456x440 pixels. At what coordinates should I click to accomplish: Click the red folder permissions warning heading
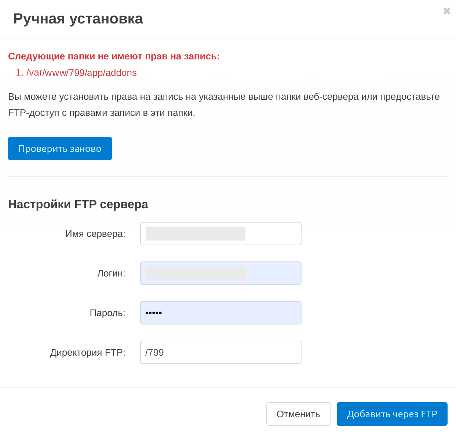click(114, 56)
